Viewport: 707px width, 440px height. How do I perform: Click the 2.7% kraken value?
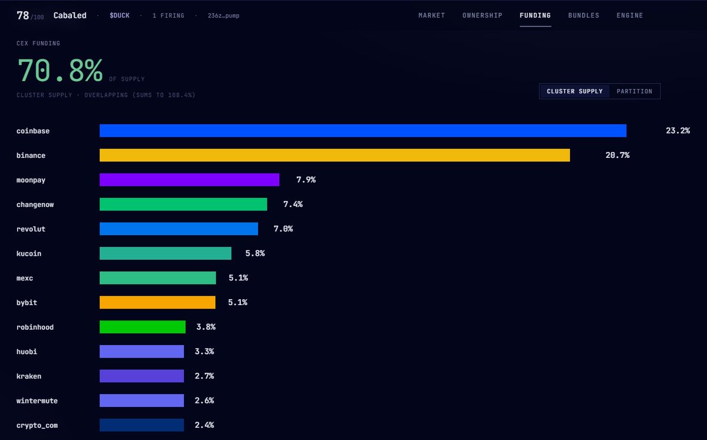(x=204, y=376)
